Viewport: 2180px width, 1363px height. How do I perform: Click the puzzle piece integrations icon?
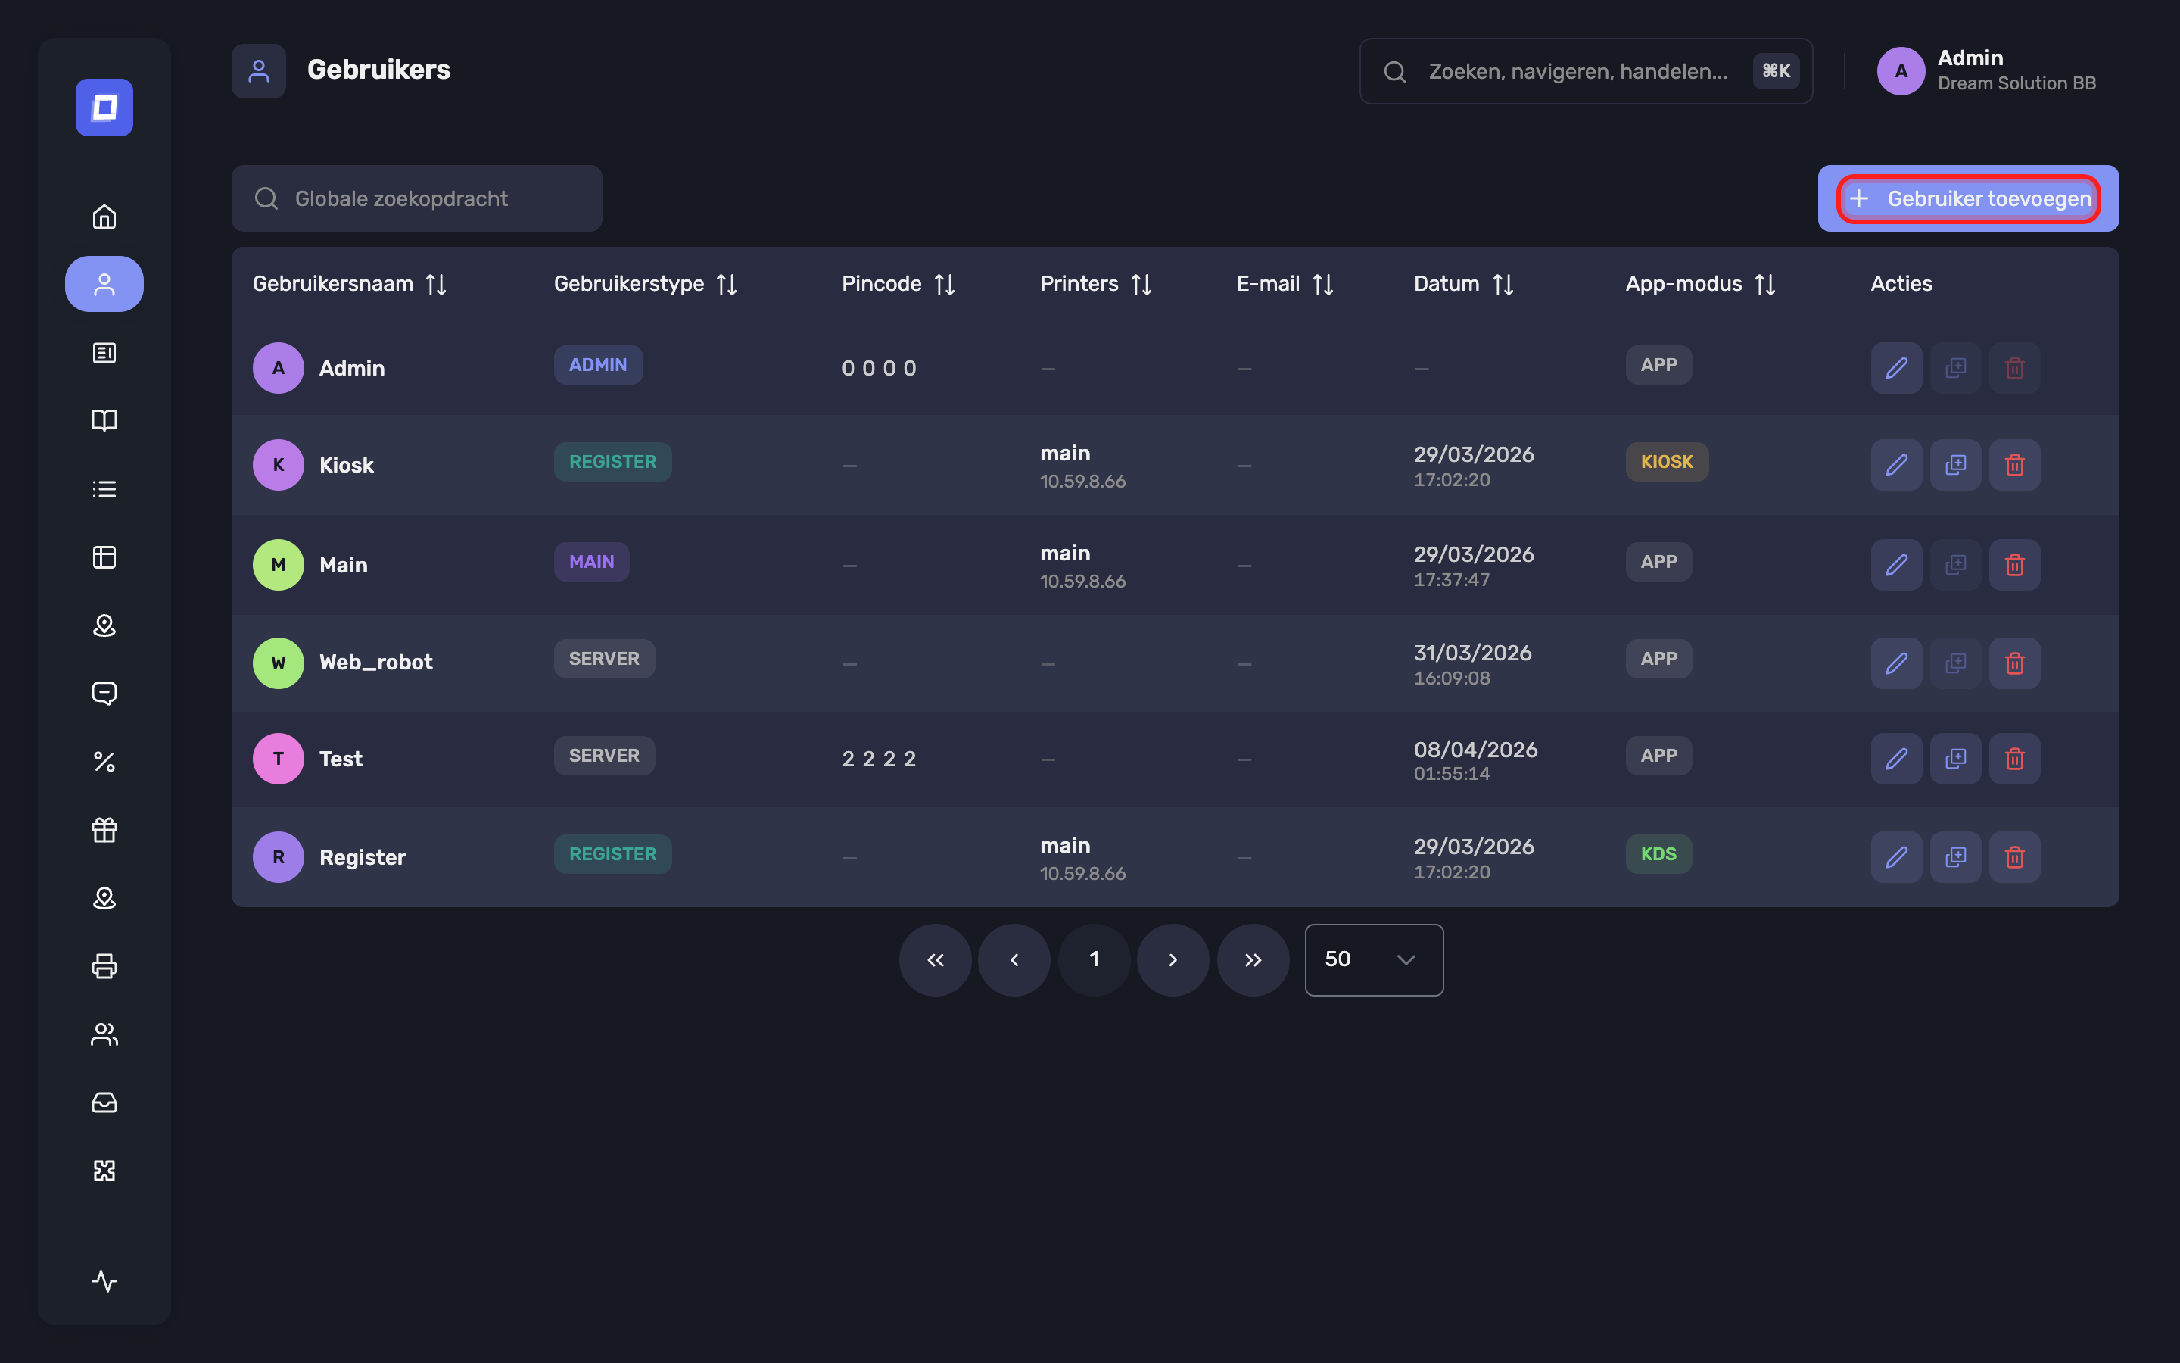point(104,1170)
